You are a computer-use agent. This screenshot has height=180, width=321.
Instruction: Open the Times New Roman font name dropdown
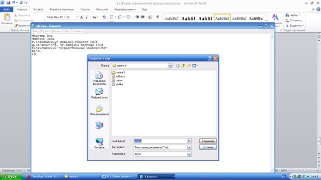[64, 17]
